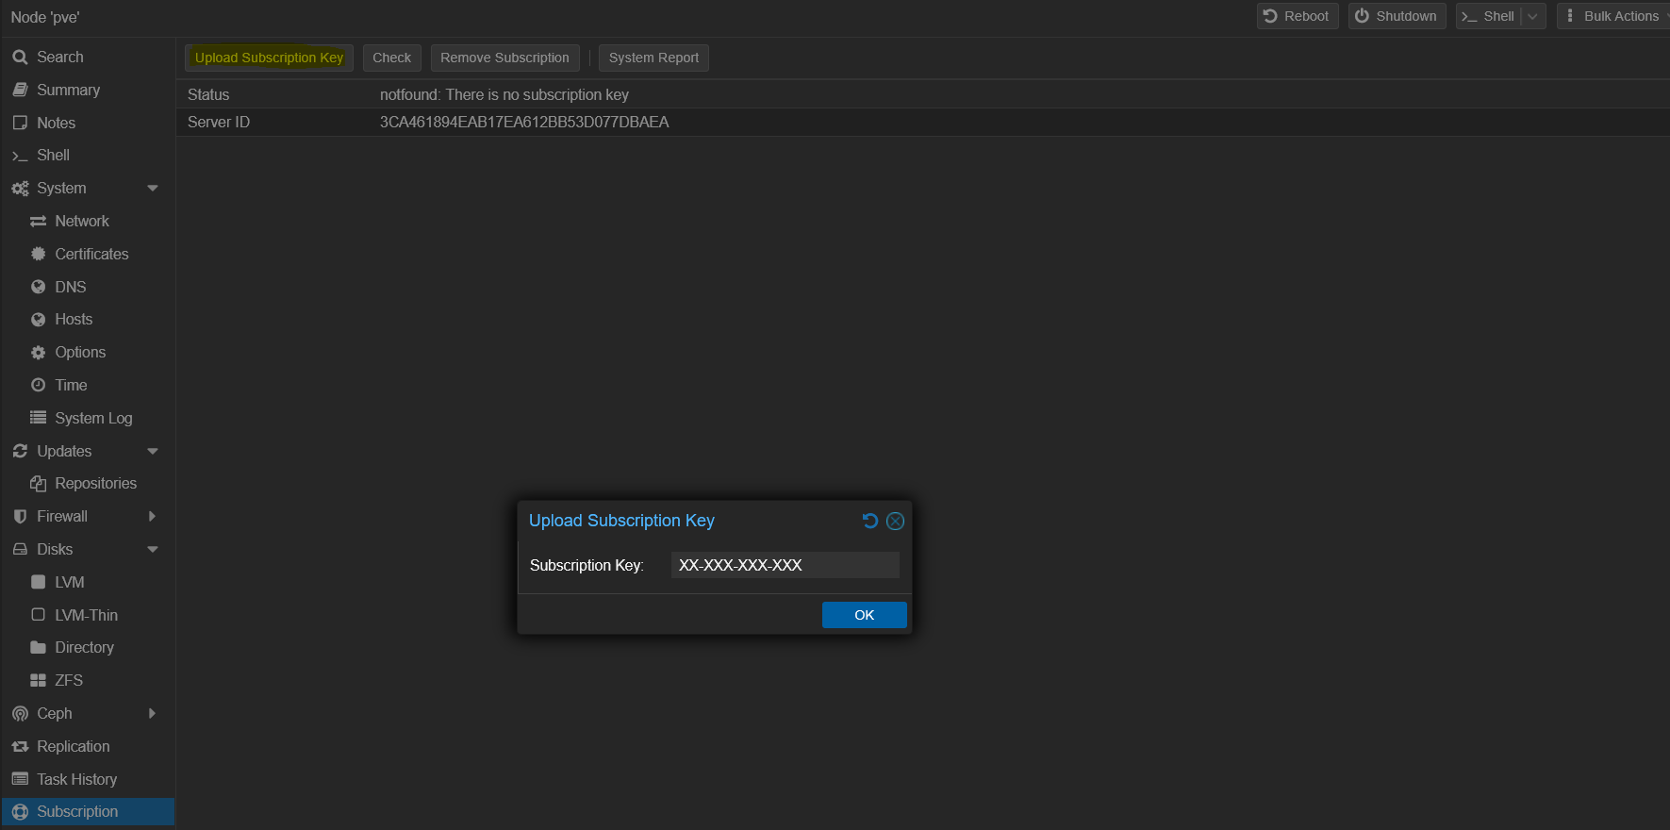The width and height of the screenshot is (1670, 830).
Task: Open the System Report button
Action: pos(653,58)
